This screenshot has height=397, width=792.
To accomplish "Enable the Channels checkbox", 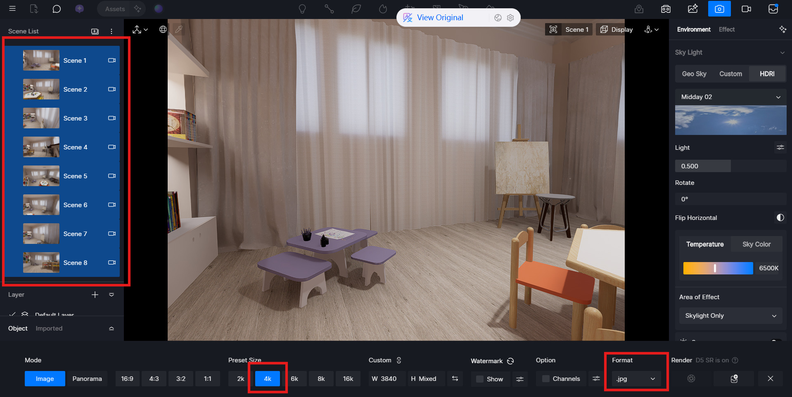I will pyautogui.click(x=545, y=379).
